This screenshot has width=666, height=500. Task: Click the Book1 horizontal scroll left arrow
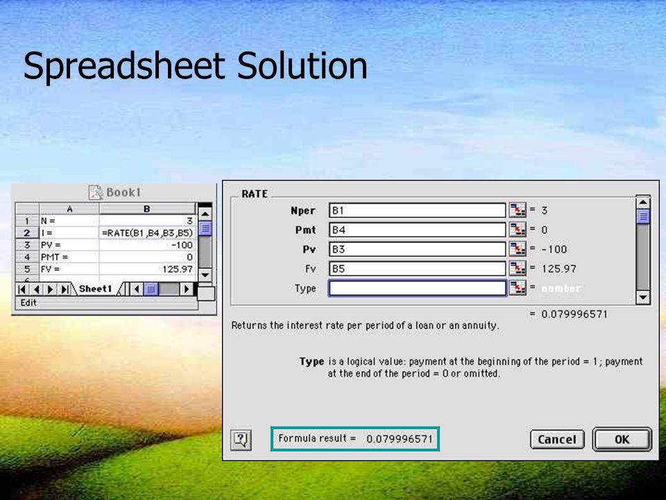click(x=137, y=290)
